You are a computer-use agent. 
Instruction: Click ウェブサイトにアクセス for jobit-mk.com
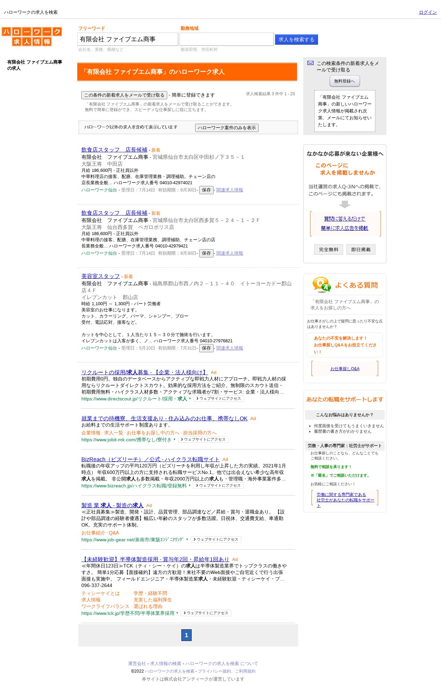203,440
